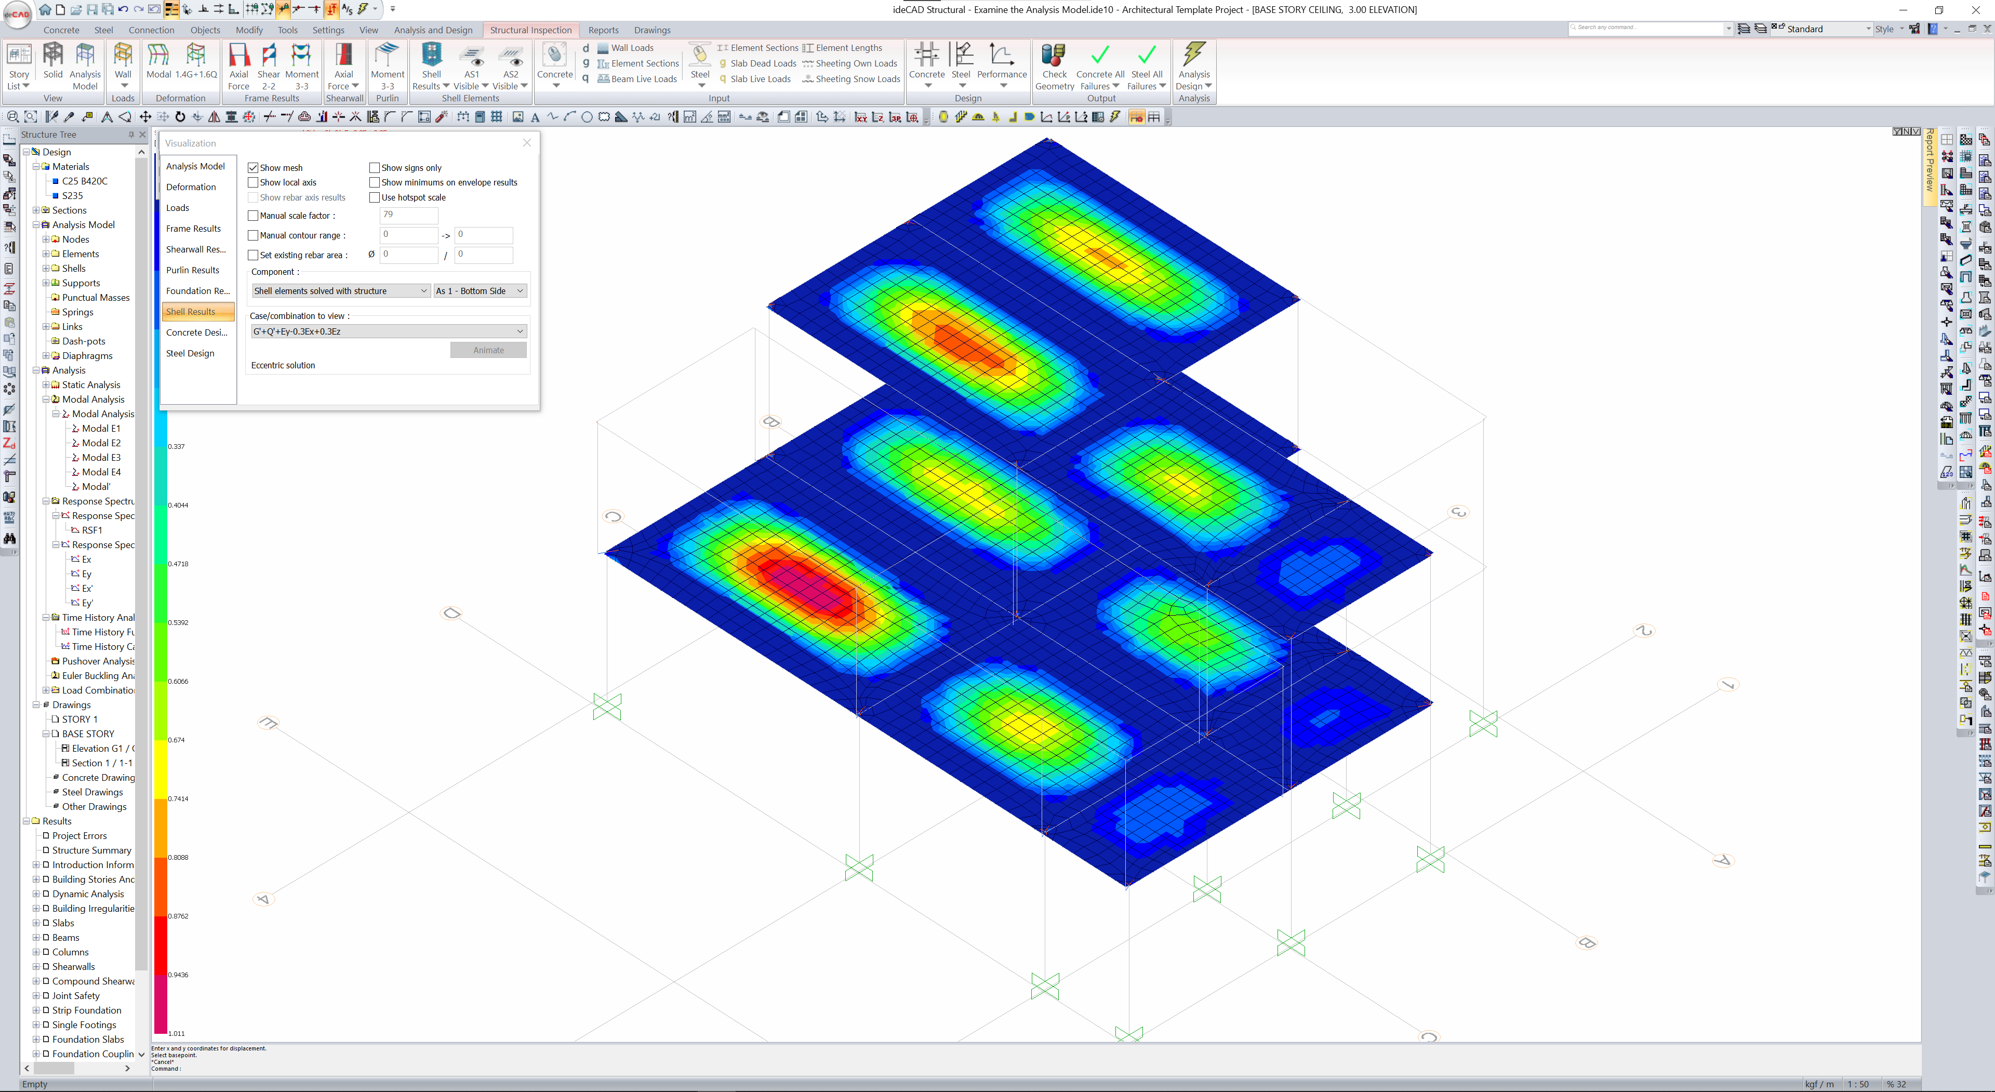Enable Show signs only option
This screenshot has width=1995, height=1092.
pos(375,168)
